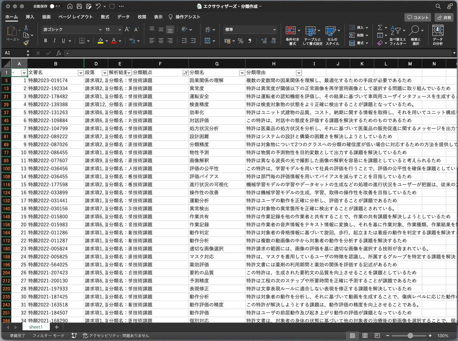Screen dimensions: 458x341
Task: Toggle wrap text button
Action: pyautogui.click(x=208, y=29)
